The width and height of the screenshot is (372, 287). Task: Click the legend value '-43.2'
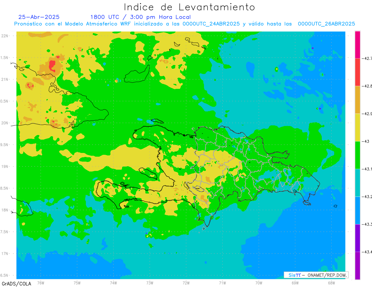(x=367, y=197)
